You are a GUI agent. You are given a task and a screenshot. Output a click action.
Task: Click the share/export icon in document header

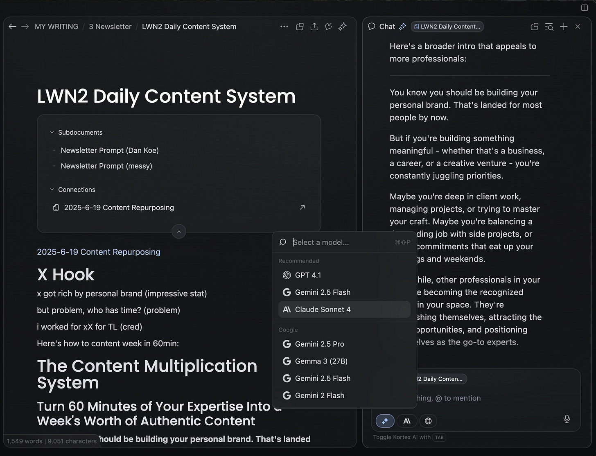coord(314,27)
